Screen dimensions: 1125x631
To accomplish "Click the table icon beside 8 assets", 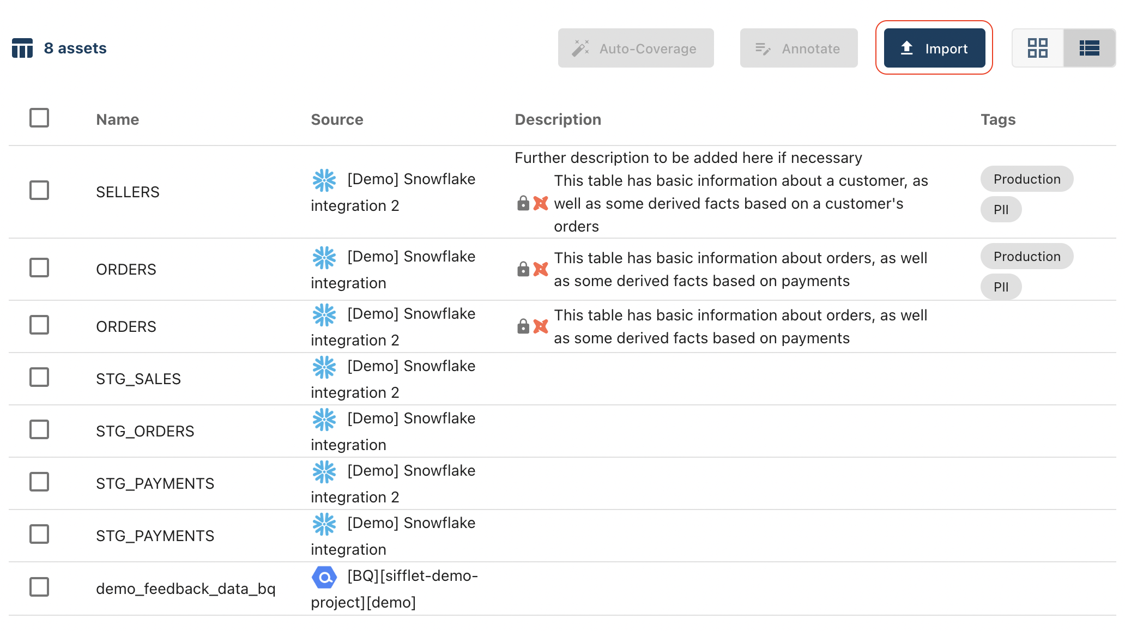I will point(22,48).
